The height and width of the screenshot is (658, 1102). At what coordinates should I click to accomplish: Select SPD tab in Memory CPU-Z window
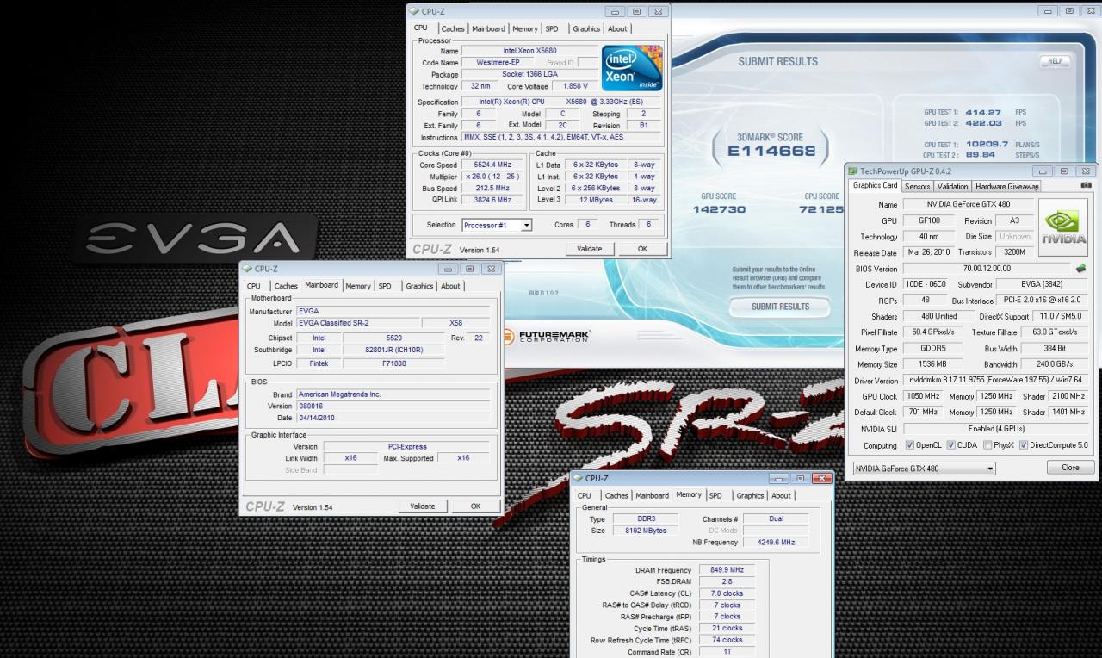715,495
